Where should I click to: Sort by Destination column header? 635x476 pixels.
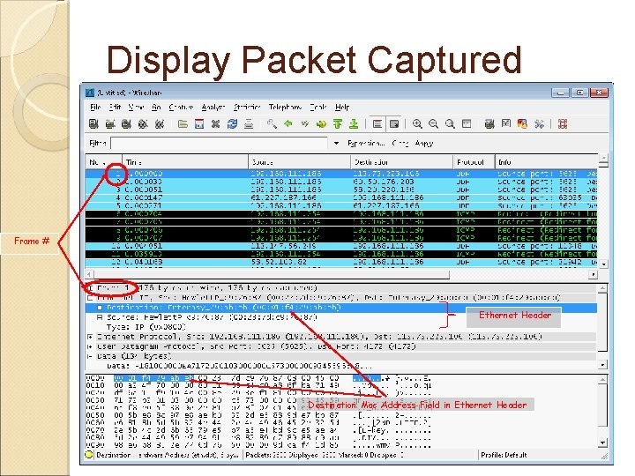tap(401, 162)
